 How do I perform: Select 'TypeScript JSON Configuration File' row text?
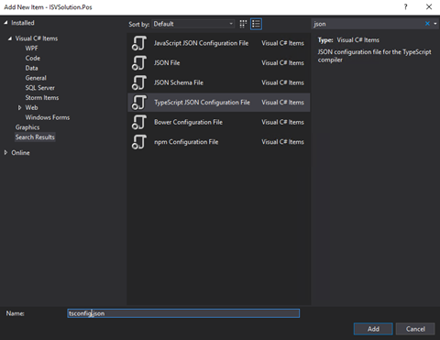(202, 103)
